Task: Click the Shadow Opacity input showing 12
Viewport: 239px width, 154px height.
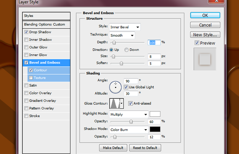Action: pos(154,137)
